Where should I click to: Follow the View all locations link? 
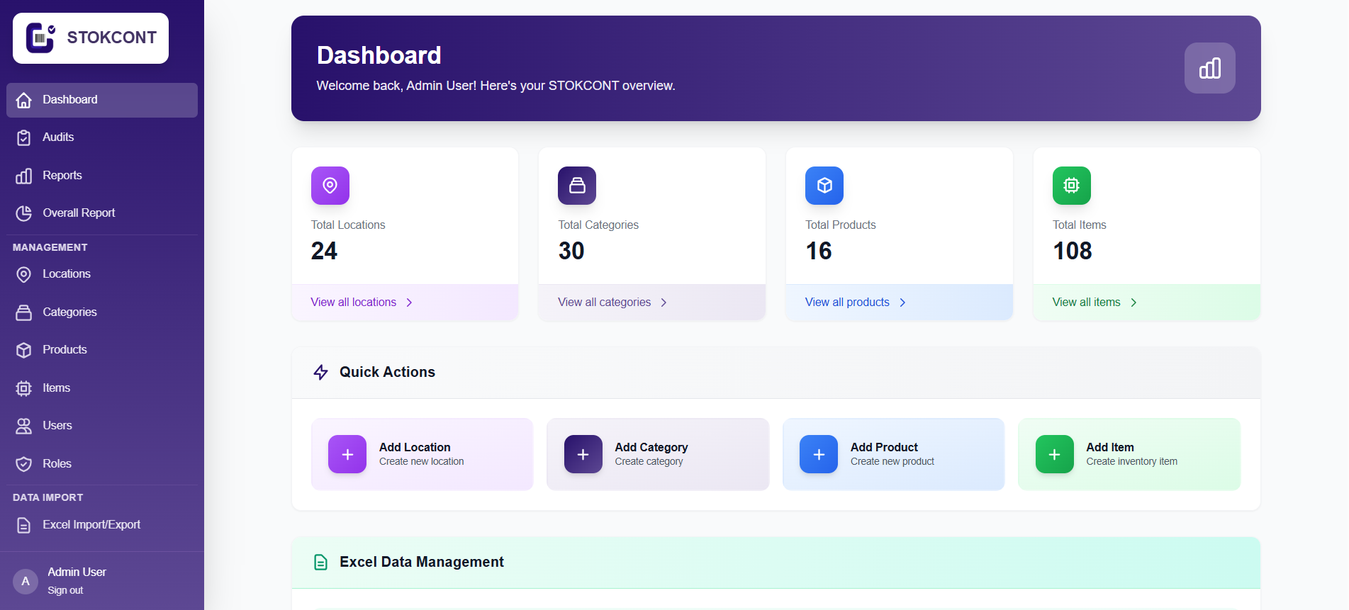click(353, 303)
